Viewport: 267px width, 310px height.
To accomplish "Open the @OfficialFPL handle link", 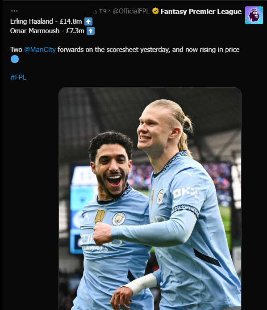I will tap(131, 11).
